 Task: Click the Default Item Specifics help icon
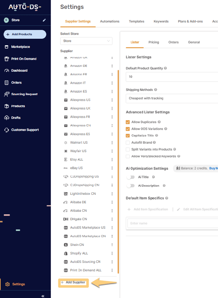tap(167, 198)
